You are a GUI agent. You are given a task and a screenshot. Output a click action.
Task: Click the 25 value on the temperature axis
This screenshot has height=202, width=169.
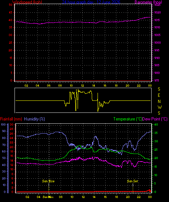tap(156, 150)
